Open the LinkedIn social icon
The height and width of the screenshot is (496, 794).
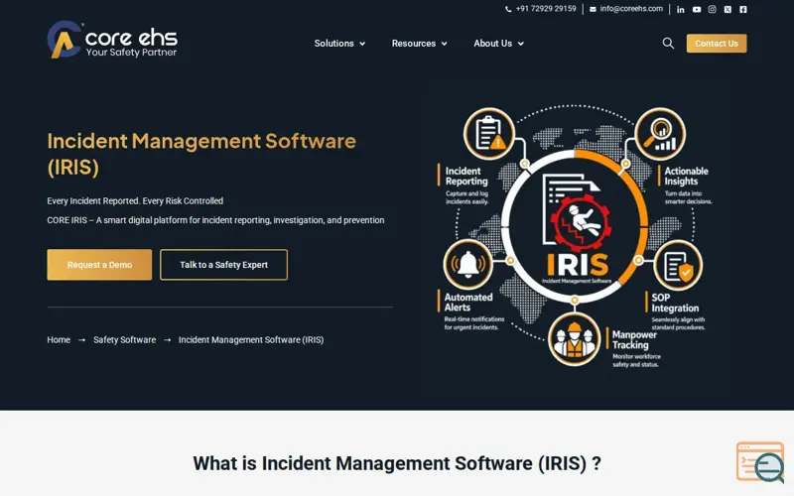point(681,10)
